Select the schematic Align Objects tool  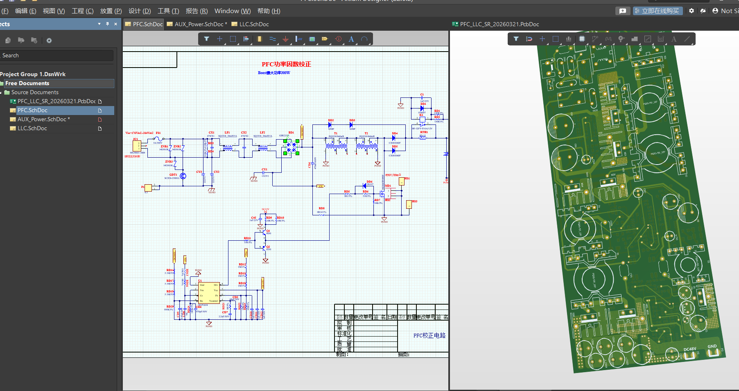point(246,39)
